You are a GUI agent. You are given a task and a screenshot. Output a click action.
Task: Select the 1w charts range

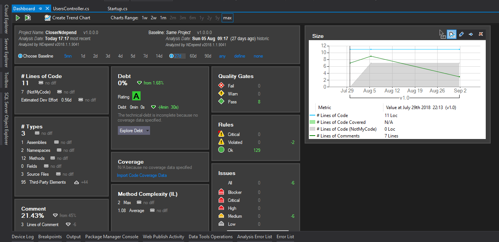144,17
